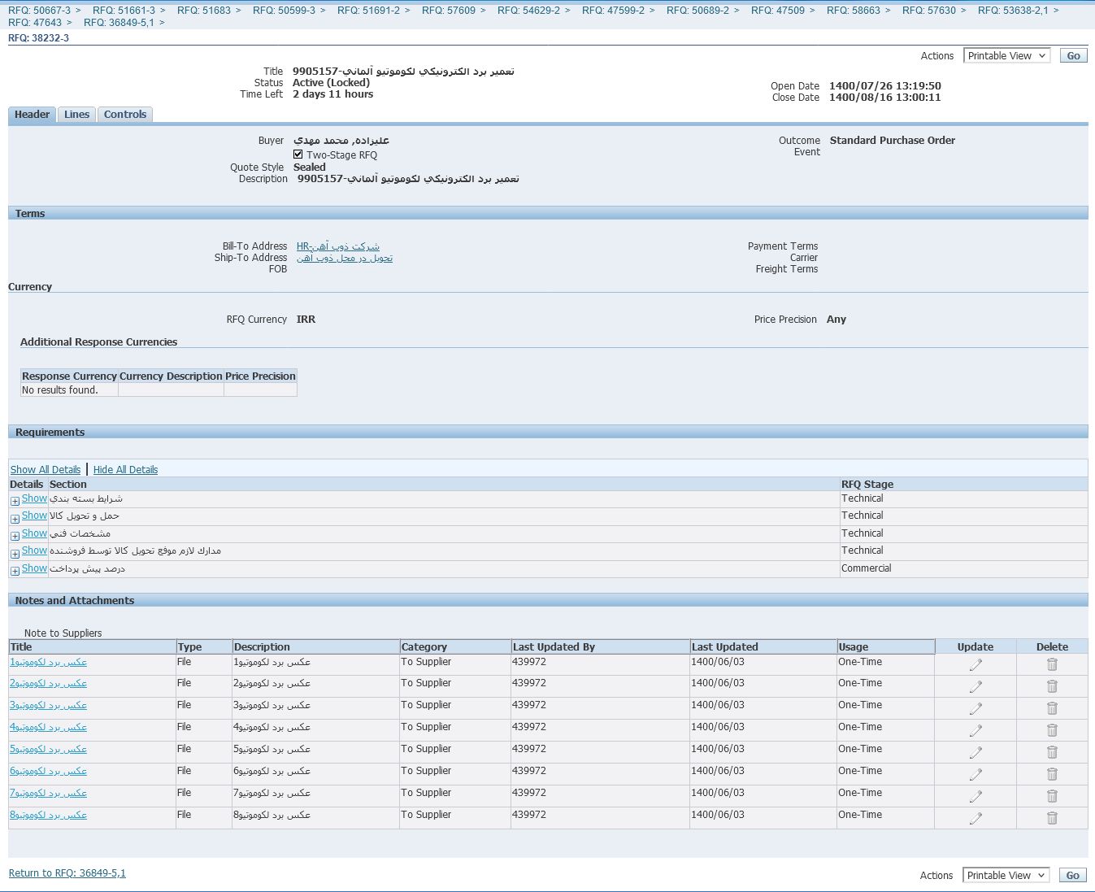Click the trash delete icon for attachment 5
Viewport: 1095px width, 892px height.
point(1052,752)
